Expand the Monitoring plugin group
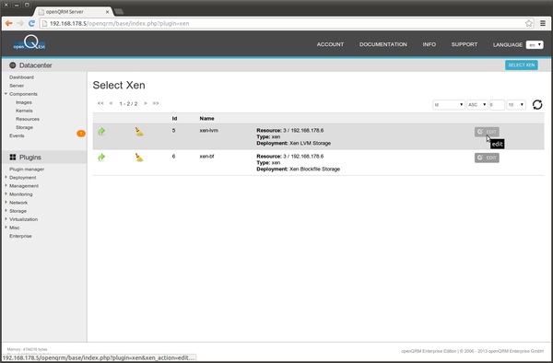Screen dimensions: 553x363 pos(6,194)
